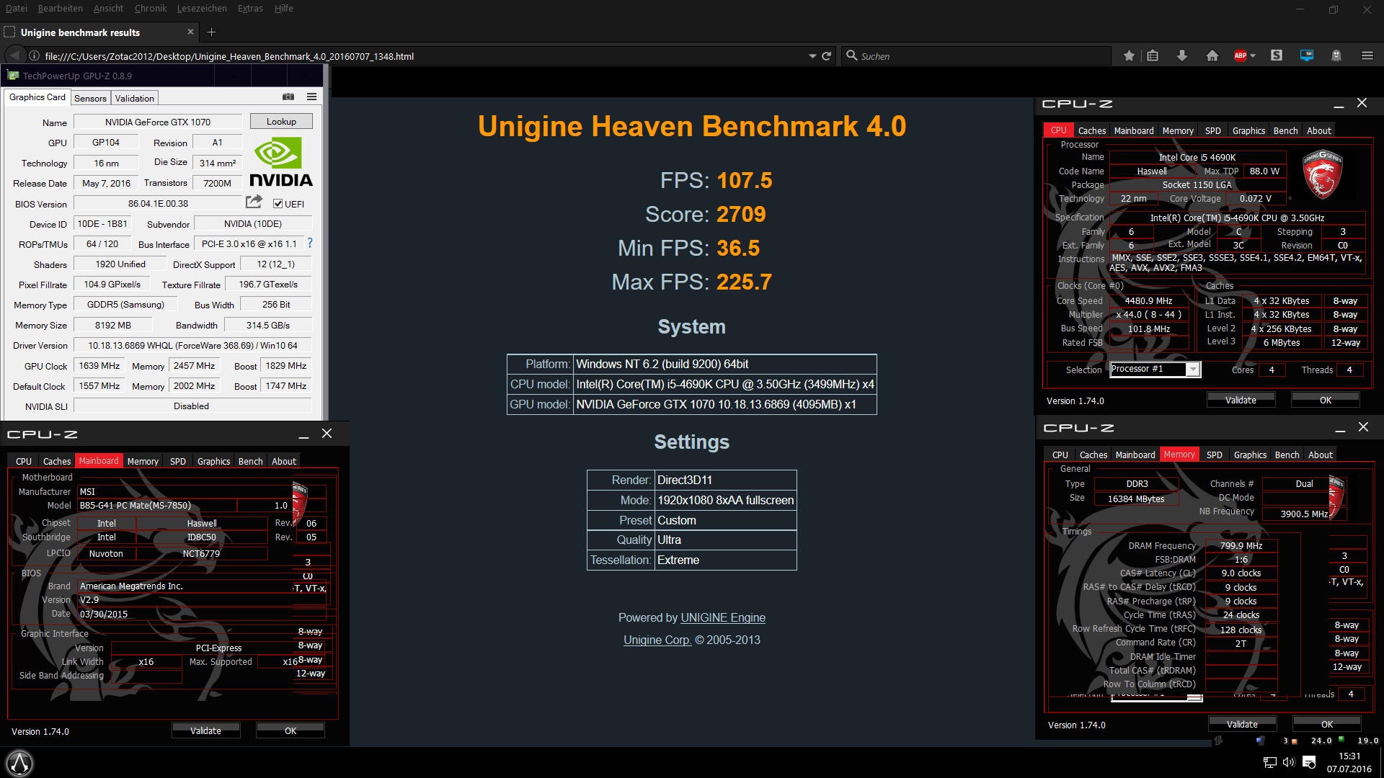Click the Lookup button
The image size is (1384, 778).
[x=281, y=122]
